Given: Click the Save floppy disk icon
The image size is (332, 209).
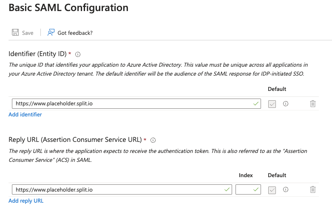Looking at the screenshot, I should click(15, 33).
